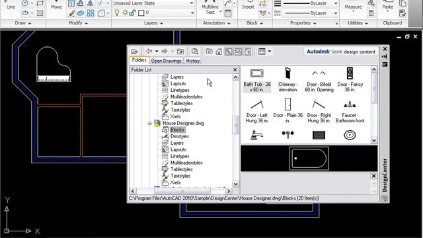Open the layer name dropdown
This screenshot has width=423, height=238.
pyautogui.click(x=192, y=13)
